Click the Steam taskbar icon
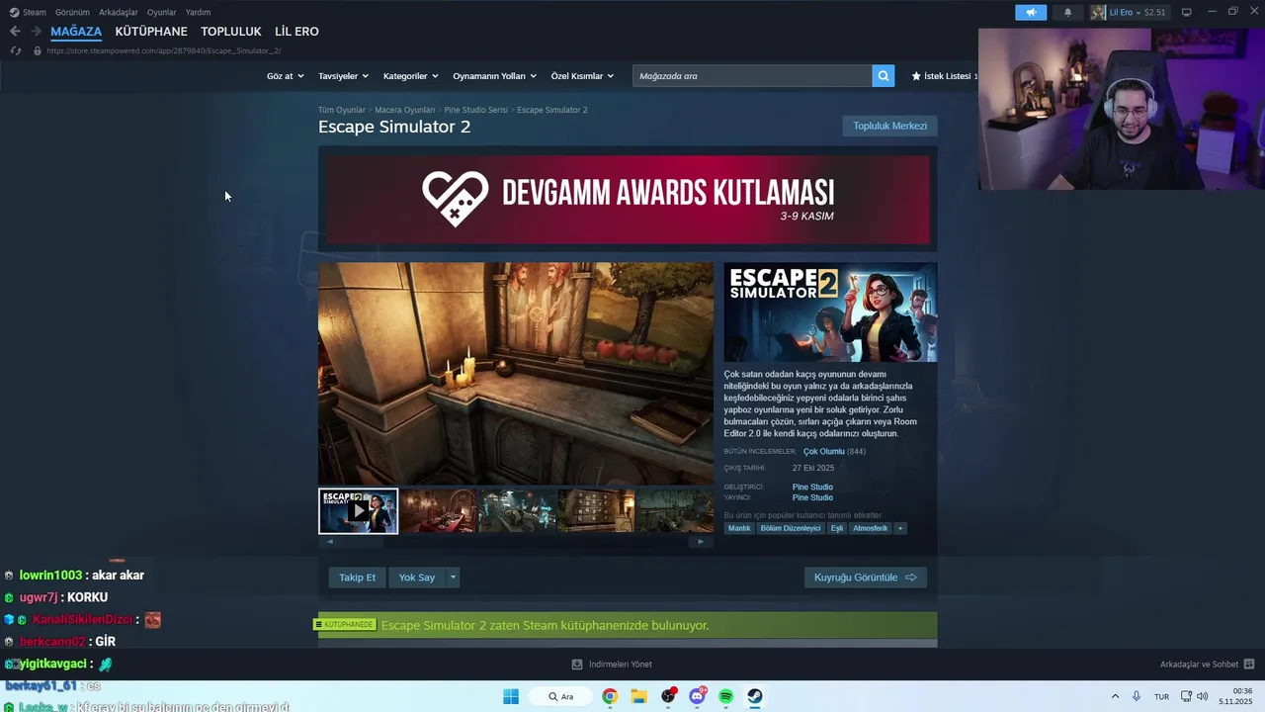 point(755,696)
